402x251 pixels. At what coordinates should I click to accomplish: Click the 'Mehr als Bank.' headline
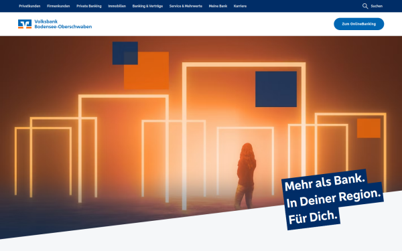pyautogui.click(x=324, y=182)
